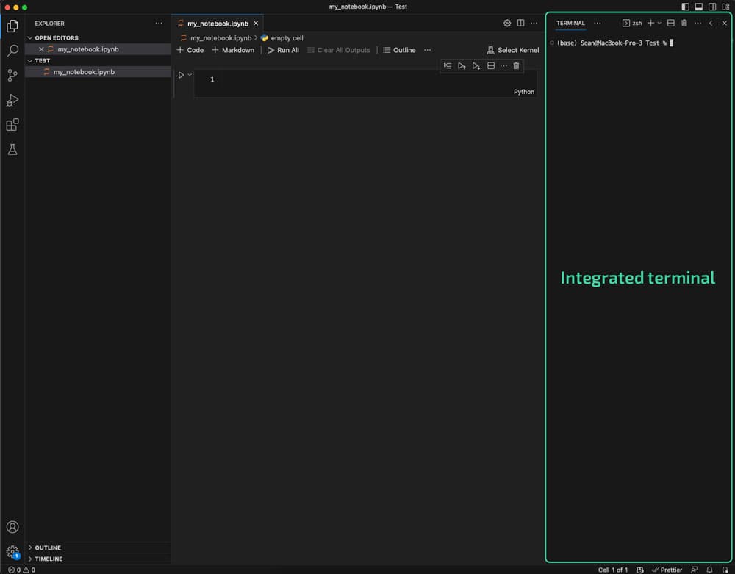Open Customize Layout icon in title bar
The height and width of the screenshot is (574, 735).
pyautogui.click(x=725, y=7)
